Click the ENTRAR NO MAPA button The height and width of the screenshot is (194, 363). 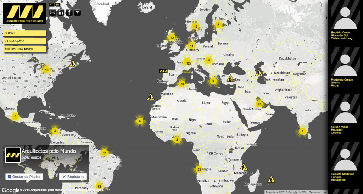pyautogui.click(x=24, y=49)
